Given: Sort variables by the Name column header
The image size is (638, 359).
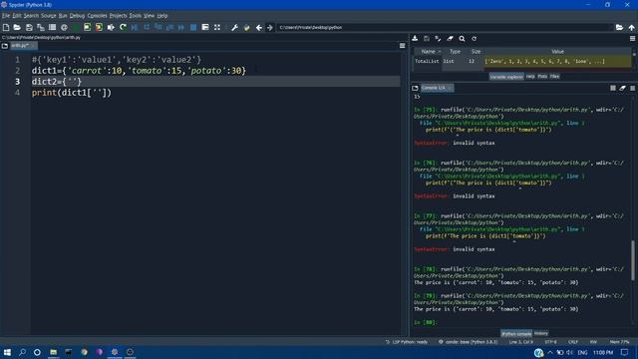Looking at the screenshot, I should click(428, 52).
